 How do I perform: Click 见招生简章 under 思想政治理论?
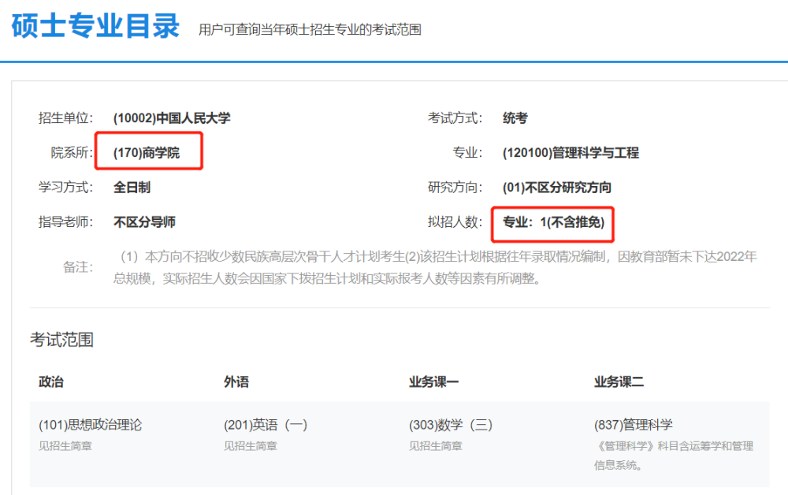click(x=65, y=446)
